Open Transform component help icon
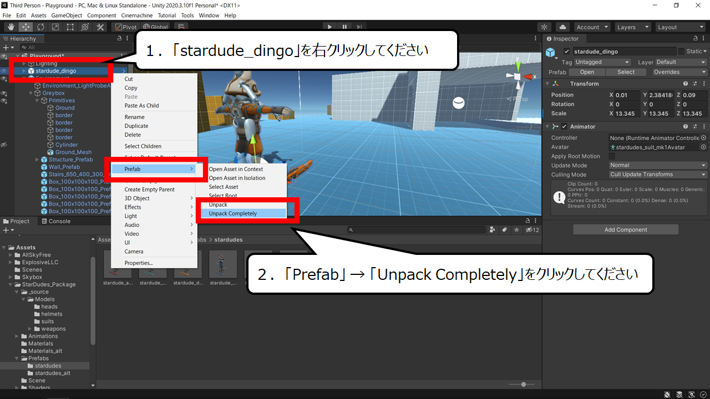 686,84
